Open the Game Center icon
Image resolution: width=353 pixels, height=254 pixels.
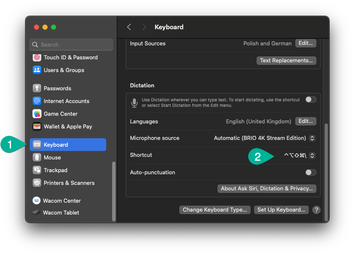tap(37, 114)
